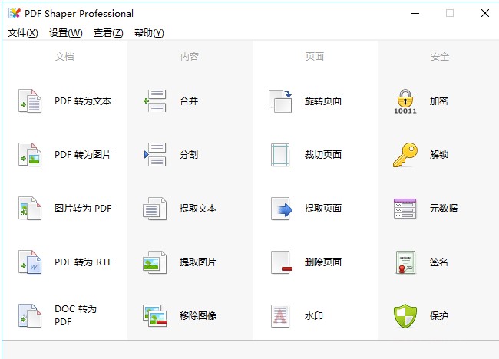The width and height of the screenshot is (499, 359).
Task: Open the 帮助(Y) menu
Action: [x=149, y=32]
